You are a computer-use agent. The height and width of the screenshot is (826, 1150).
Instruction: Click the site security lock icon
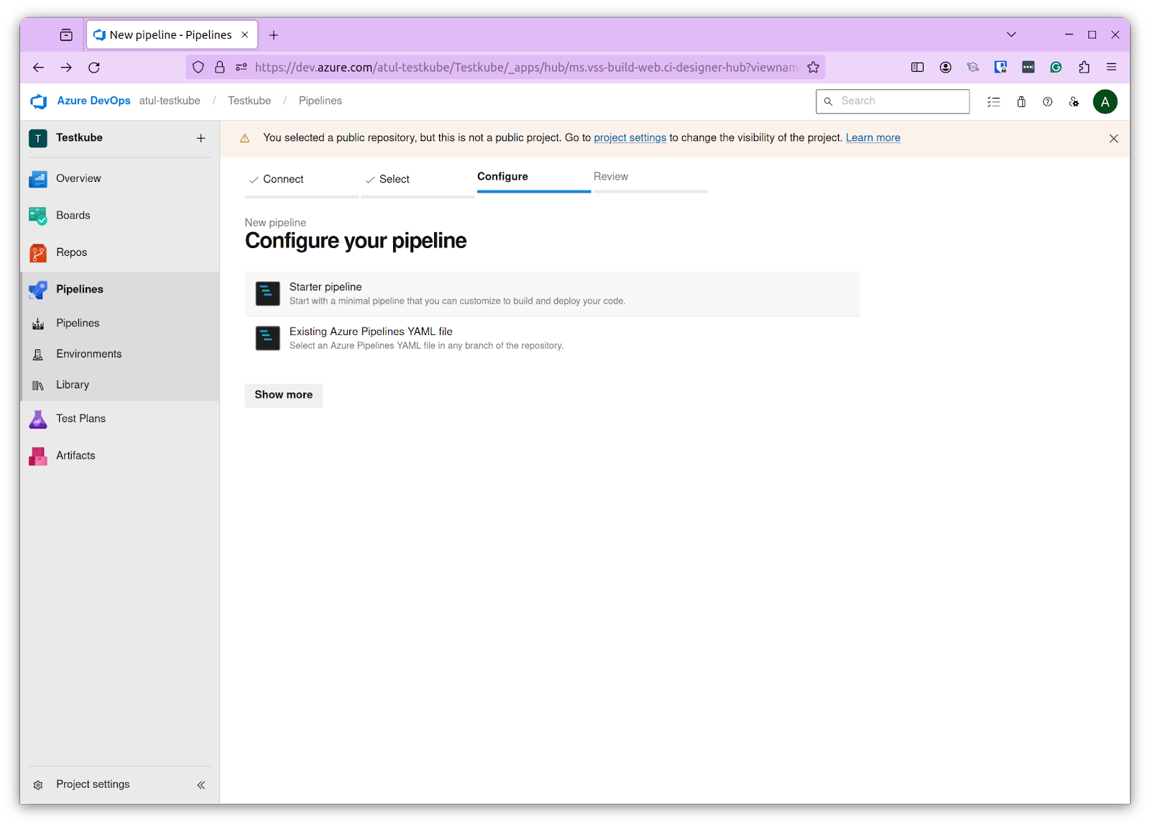pos(220,68)
